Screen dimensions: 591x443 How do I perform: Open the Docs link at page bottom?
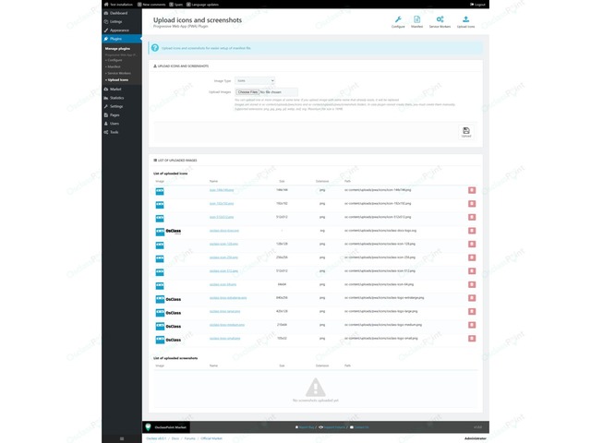(x=175, y=438)
